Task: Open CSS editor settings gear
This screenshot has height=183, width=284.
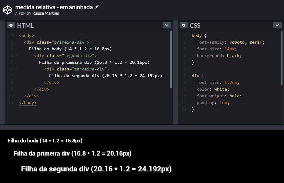Action: [183, 25]
